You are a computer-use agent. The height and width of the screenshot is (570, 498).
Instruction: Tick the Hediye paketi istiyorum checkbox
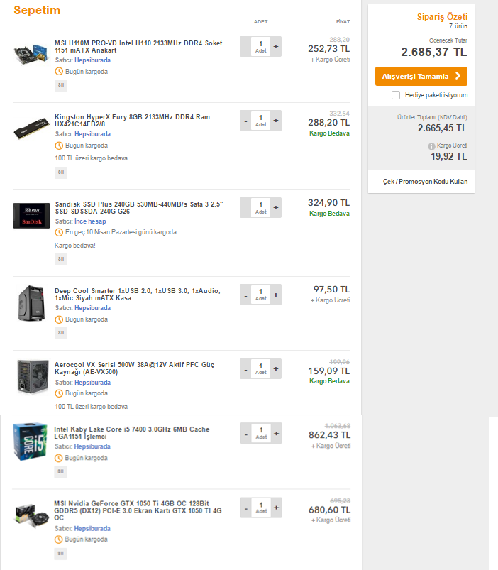396,94
